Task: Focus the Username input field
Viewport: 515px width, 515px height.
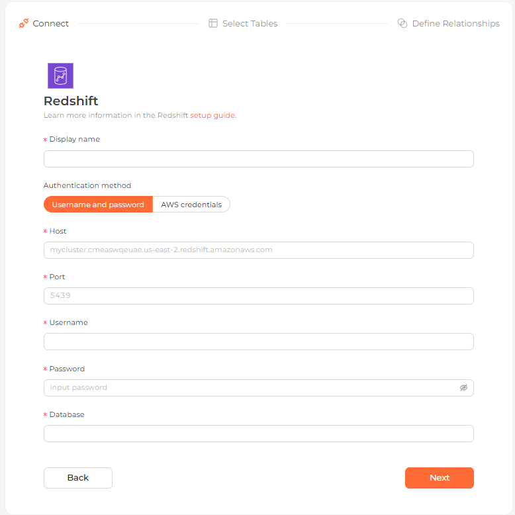Action: 258,342
